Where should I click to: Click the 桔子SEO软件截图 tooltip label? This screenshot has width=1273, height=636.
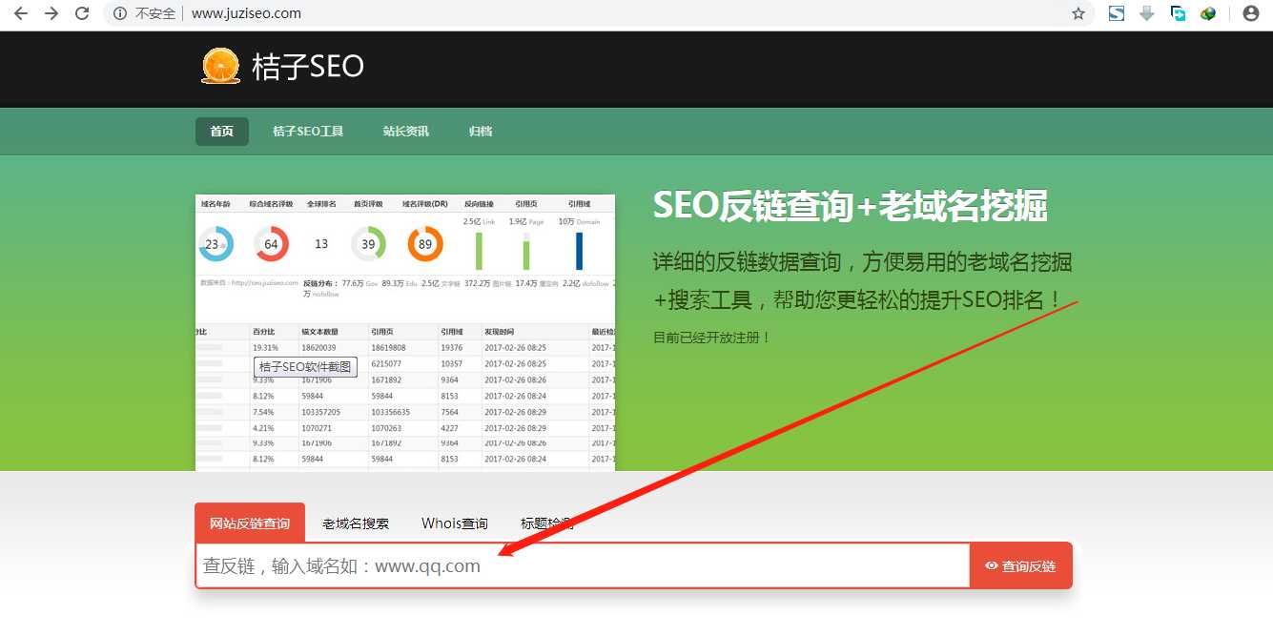[x=305, y=366]
